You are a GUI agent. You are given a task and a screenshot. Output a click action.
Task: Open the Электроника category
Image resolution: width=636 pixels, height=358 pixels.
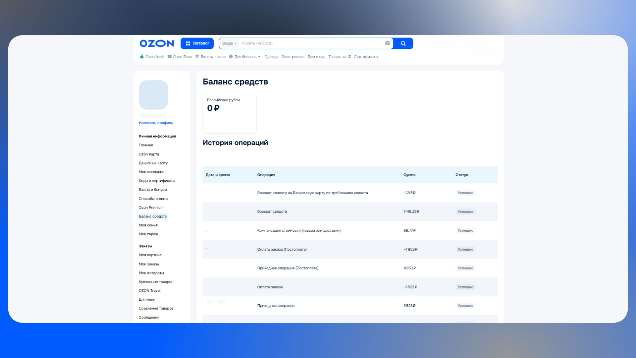pyautogui.click(x=293, y=57)
